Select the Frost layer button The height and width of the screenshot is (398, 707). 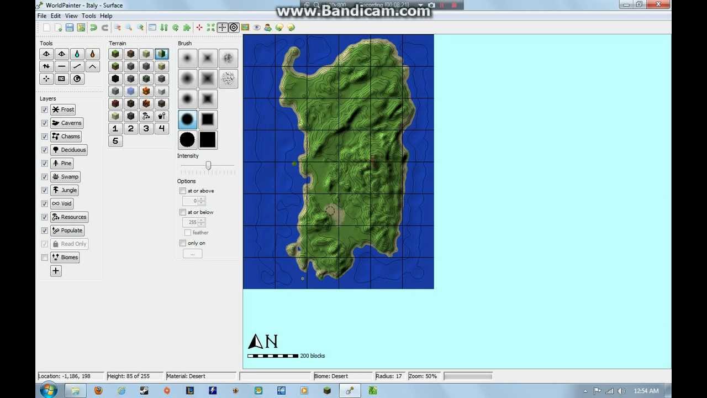[63, 109]
